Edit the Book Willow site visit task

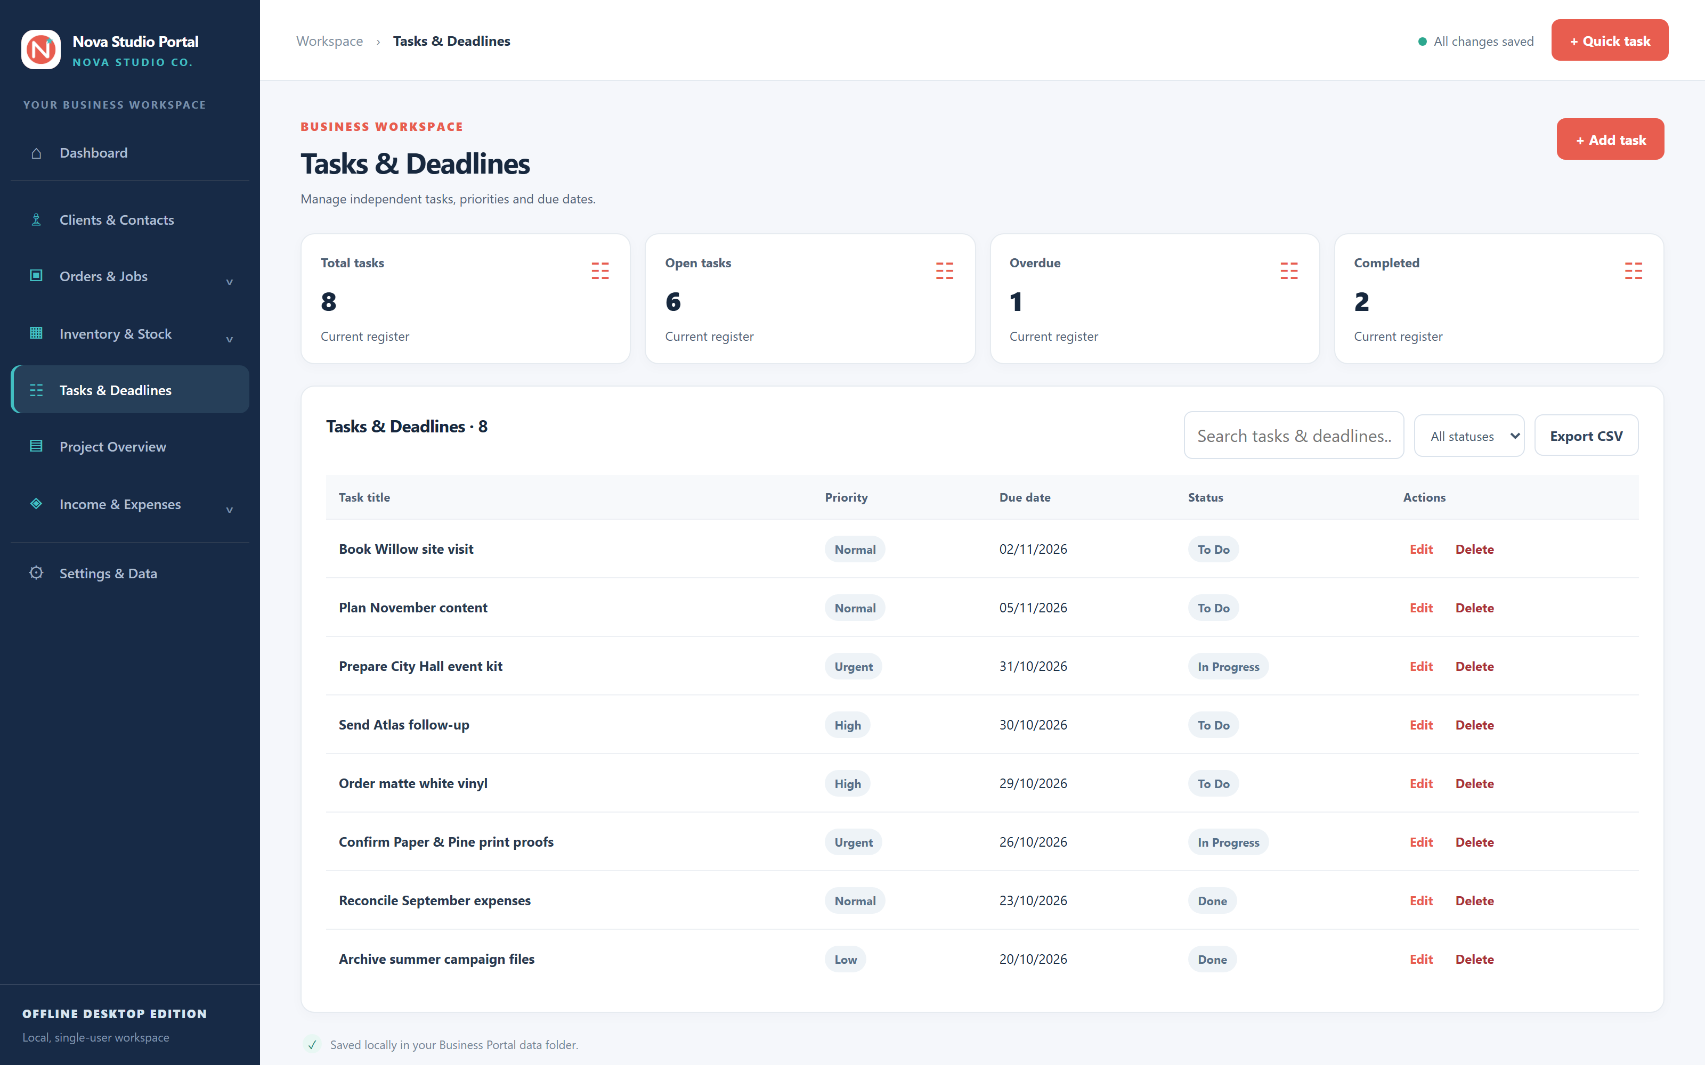coord(1421,548)
